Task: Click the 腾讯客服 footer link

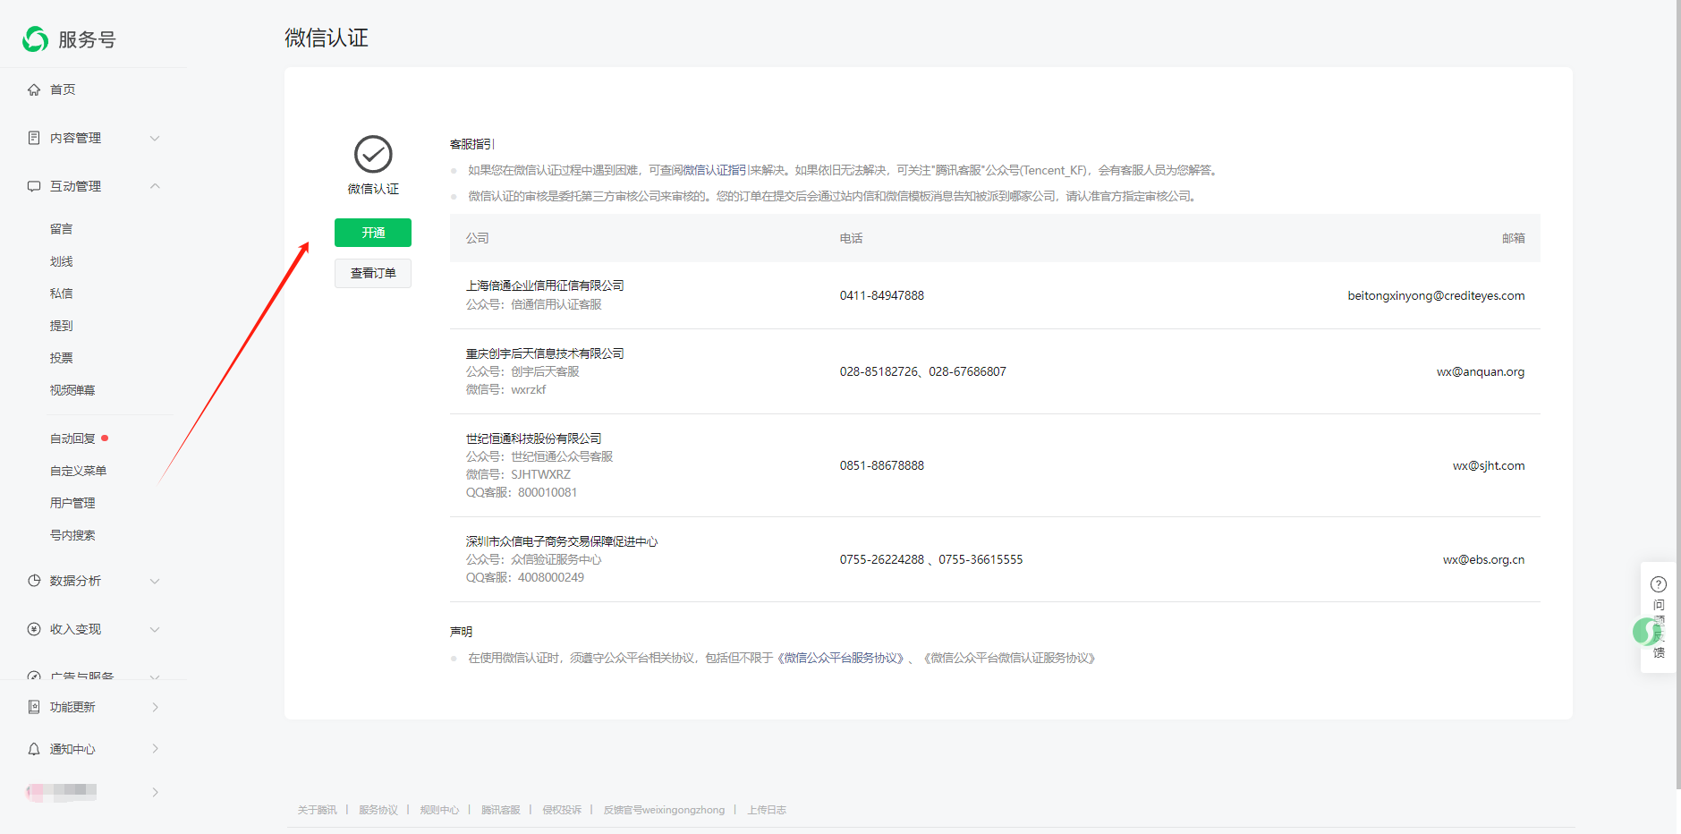Action: point(500,810)
